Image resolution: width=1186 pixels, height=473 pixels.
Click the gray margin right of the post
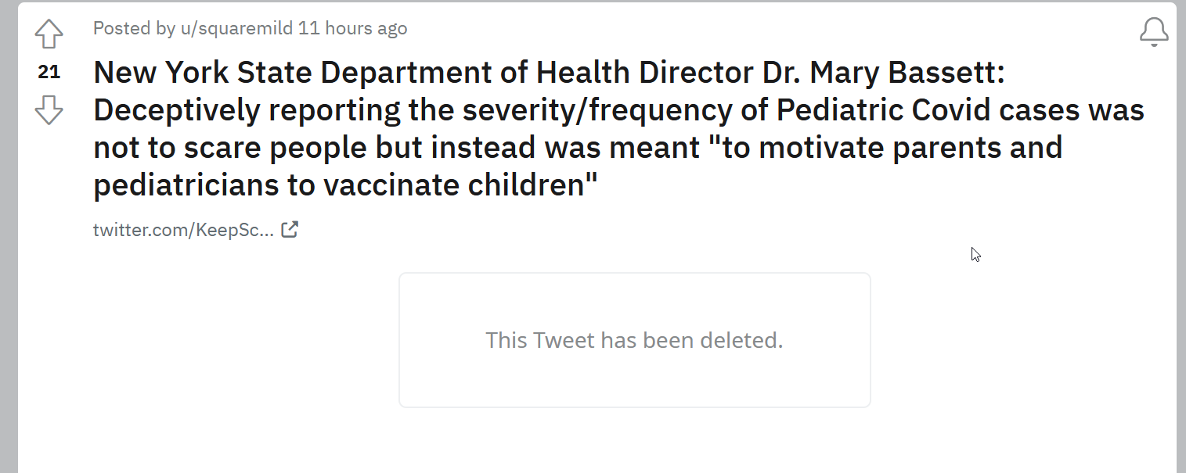click(1181, 236)
